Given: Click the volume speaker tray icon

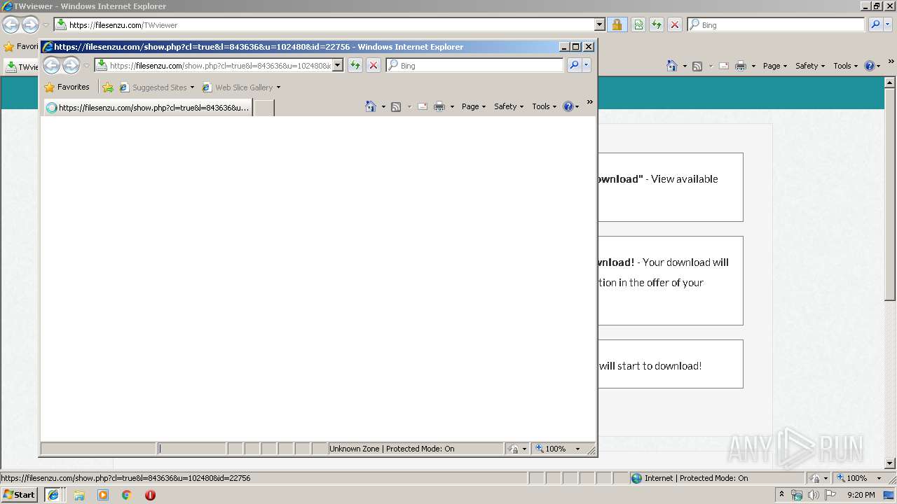Looking at the screenshot, I should click(x=814, y=495).
